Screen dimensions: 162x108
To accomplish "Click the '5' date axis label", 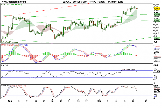I will 19,101.
